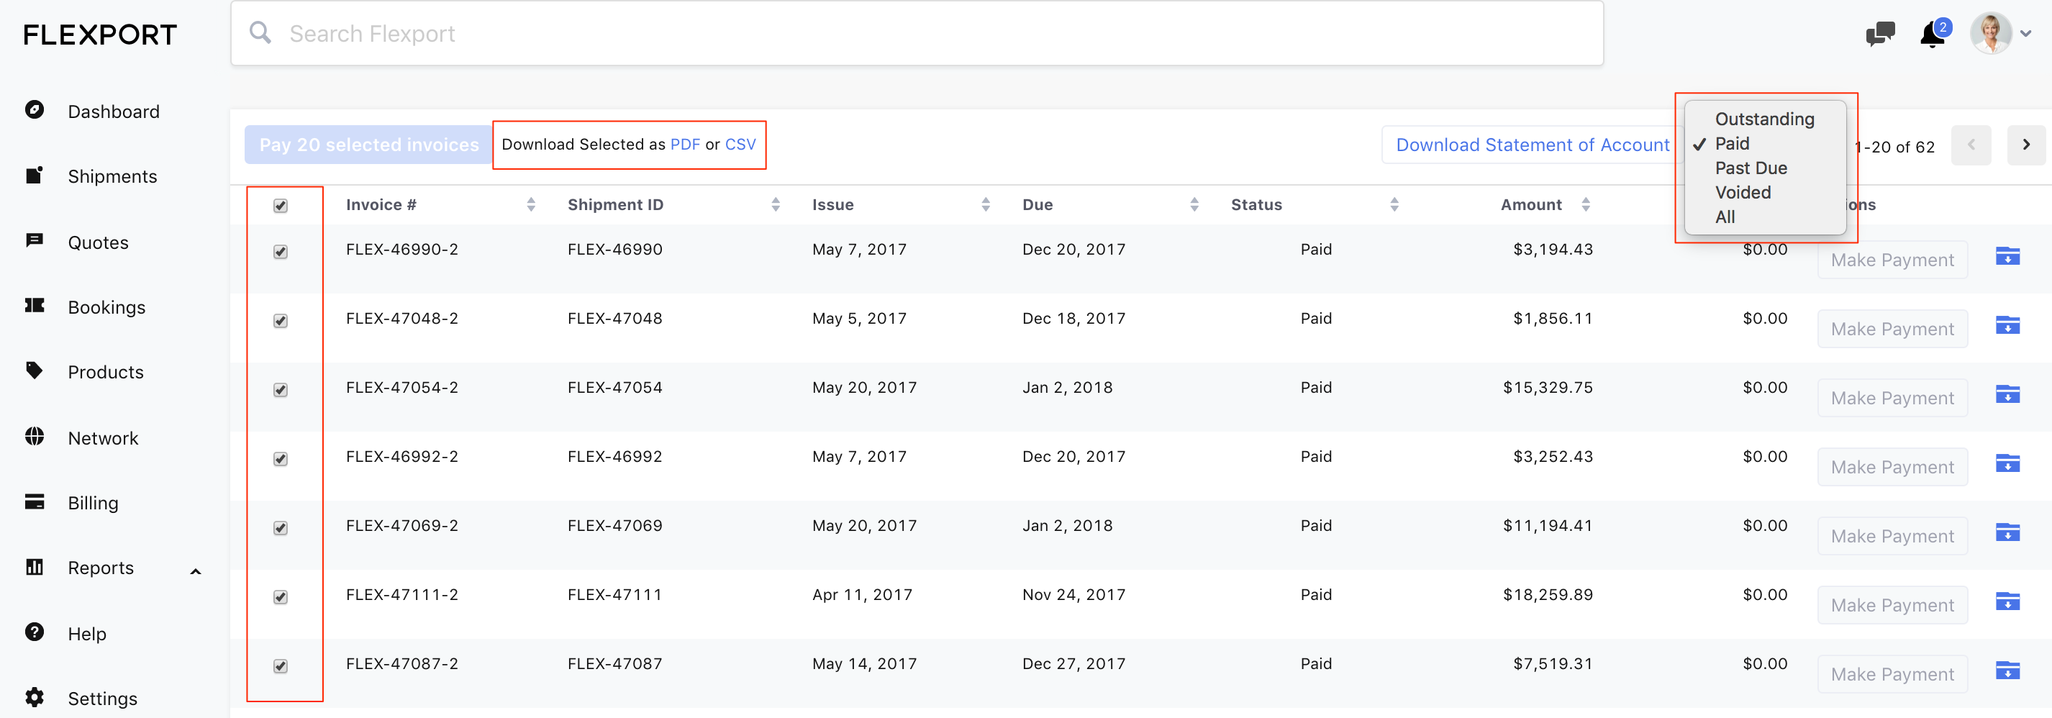The width and height of the screenshot is (2052, 718).
Task: Download invoice FLEX-47069-2 via folder icon
Action: click(2007, 532)
